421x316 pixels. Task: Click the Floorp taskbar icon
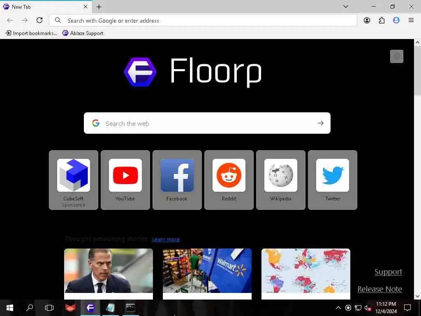coord(90,308)
